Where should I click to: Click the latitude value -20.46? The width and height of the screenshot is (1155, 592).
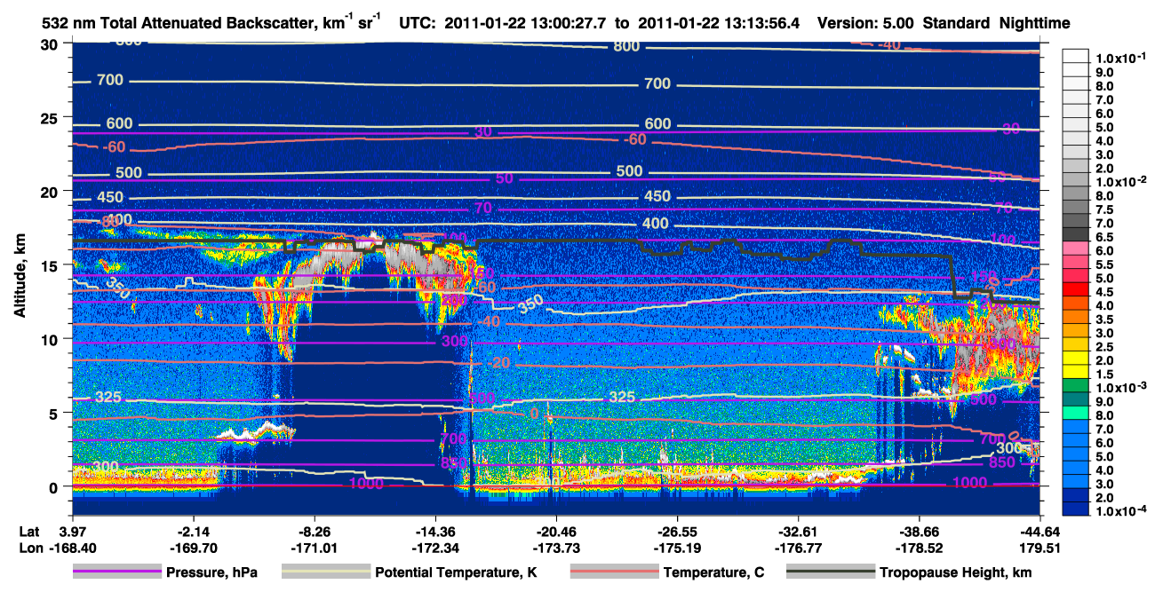[555, 530]
